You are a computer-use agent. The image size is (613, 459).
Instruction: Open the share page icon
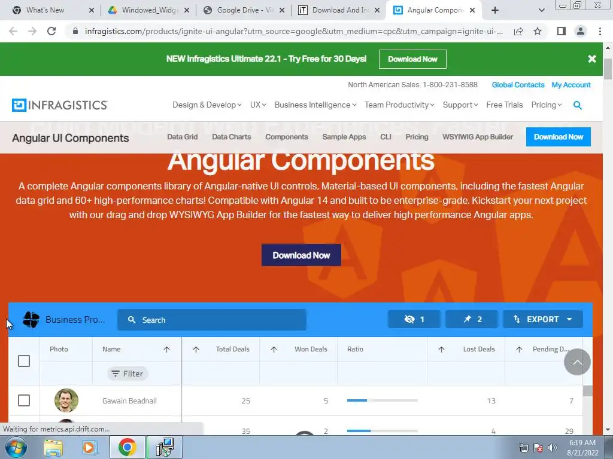click(518, 31)
